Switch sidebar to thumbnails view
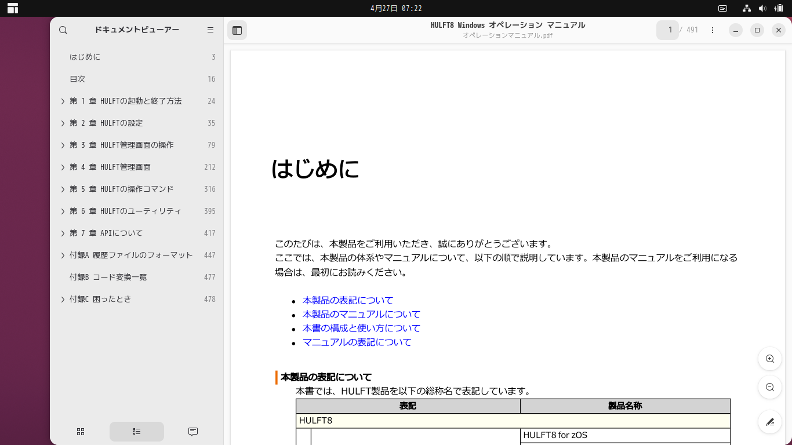This screenshot has height=445, width=792. [x=81, y=432]
